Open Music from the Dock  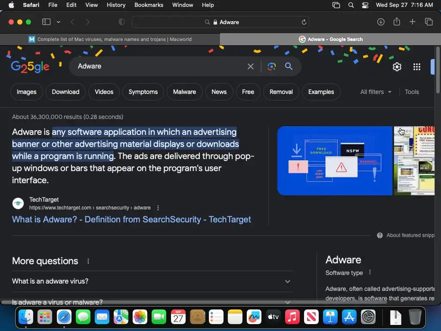click(x=292, y=317)
